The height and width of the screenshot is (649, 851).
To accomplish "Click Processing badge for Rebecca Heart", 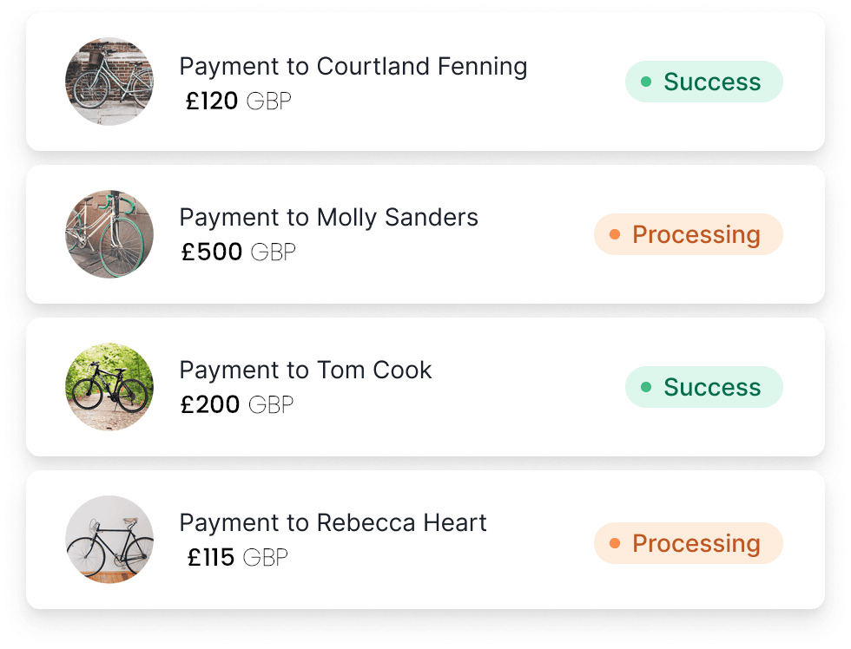I will (688, 543).
